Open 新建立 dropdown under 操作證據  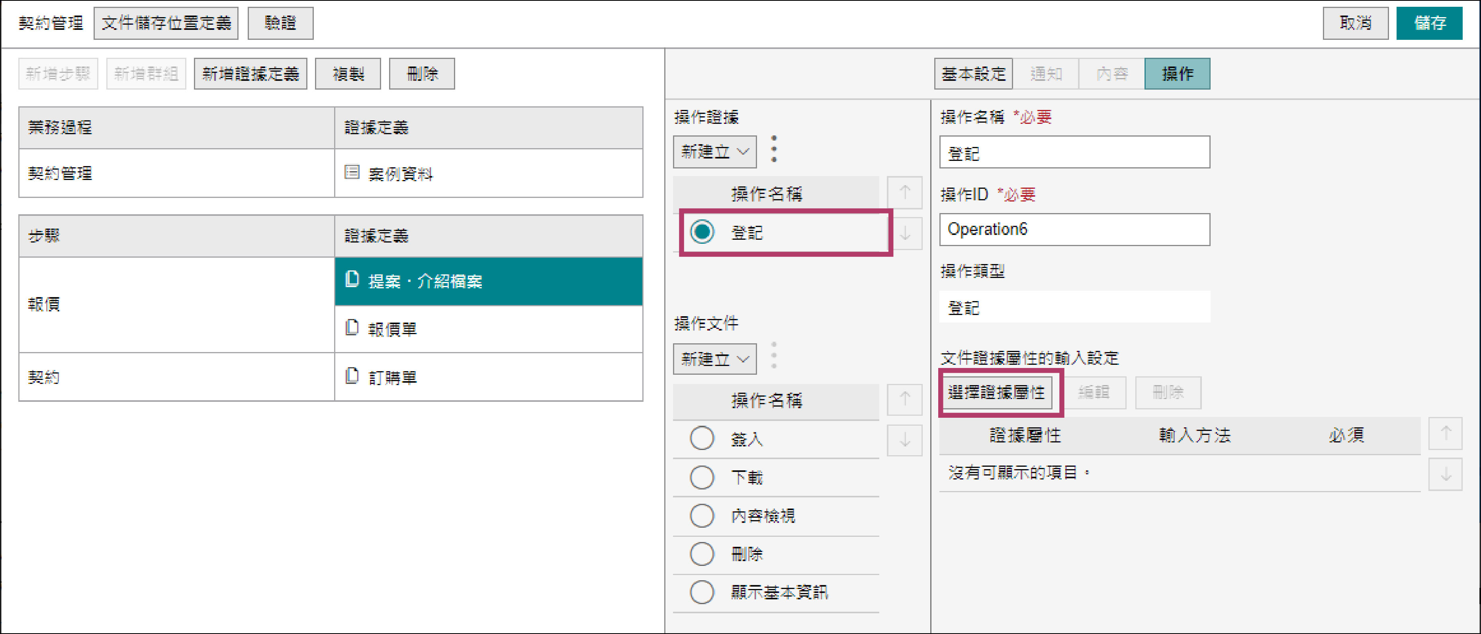click(x=715, y=152)
